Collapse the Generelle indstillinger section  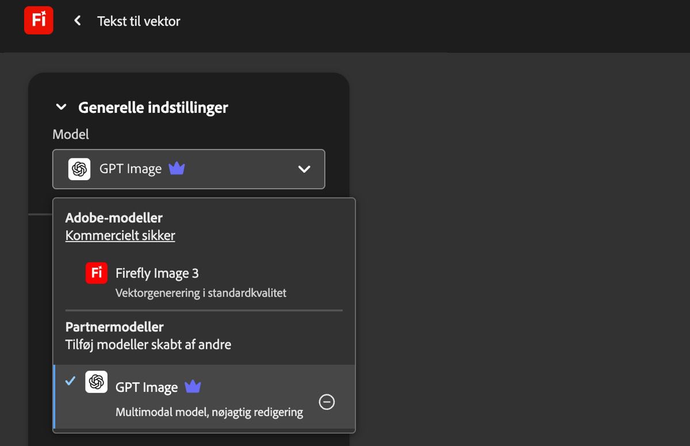[61, 107]
